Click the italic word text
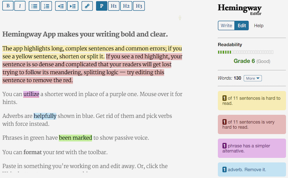Viewport: 288px width, 178px height. 60,152
